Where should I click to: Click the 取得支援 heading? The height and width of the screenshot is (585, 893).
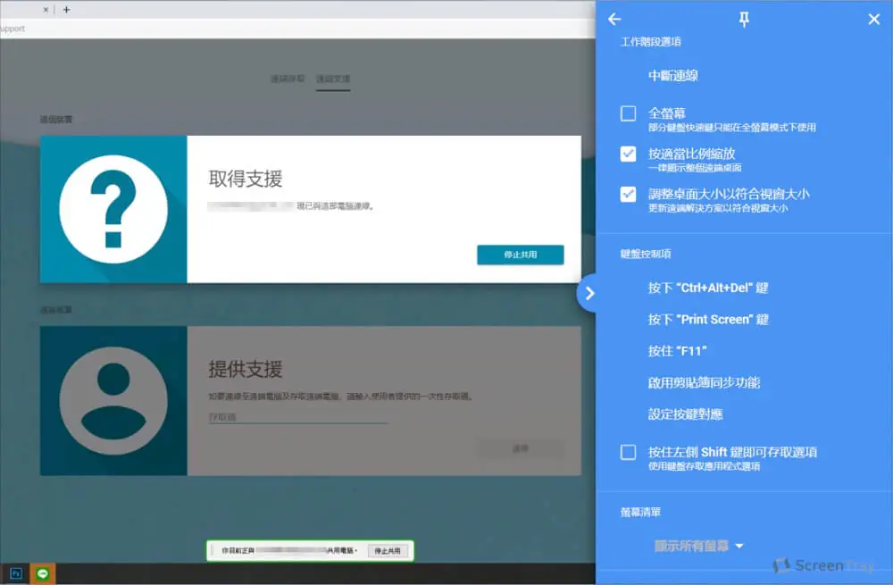246,179
